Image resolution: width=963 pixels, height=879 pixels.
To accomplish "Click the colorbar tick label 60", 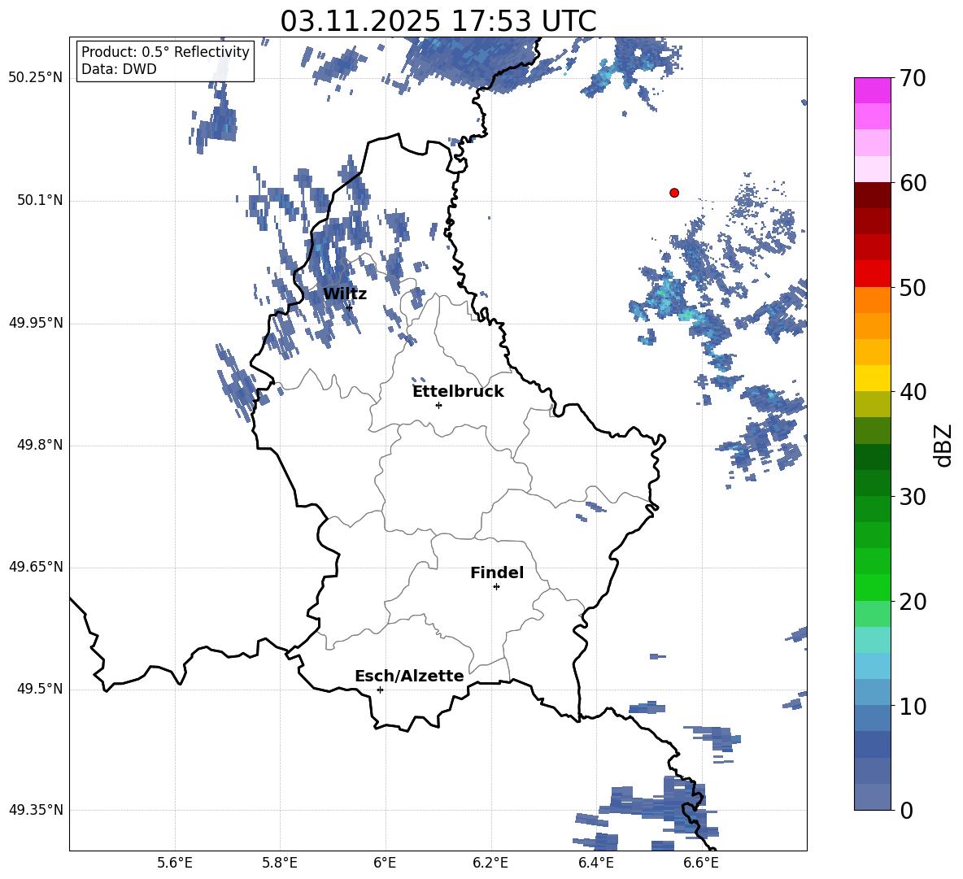I will coord(913,183).
